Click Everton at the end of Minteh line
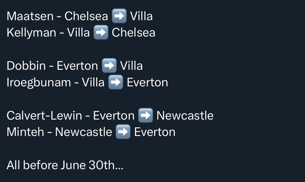The height and width of the screenshot is (182, 305). [155, 132]
